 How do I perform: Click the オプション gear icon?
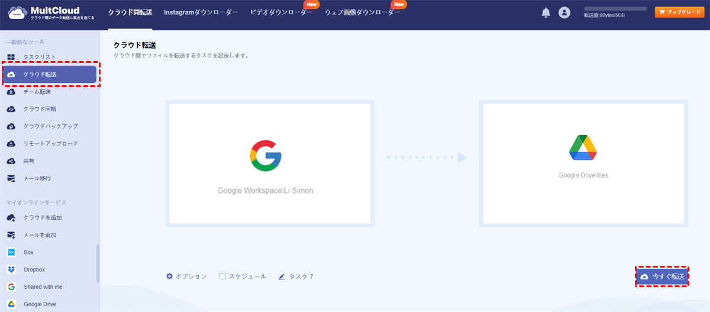point(169,276)
